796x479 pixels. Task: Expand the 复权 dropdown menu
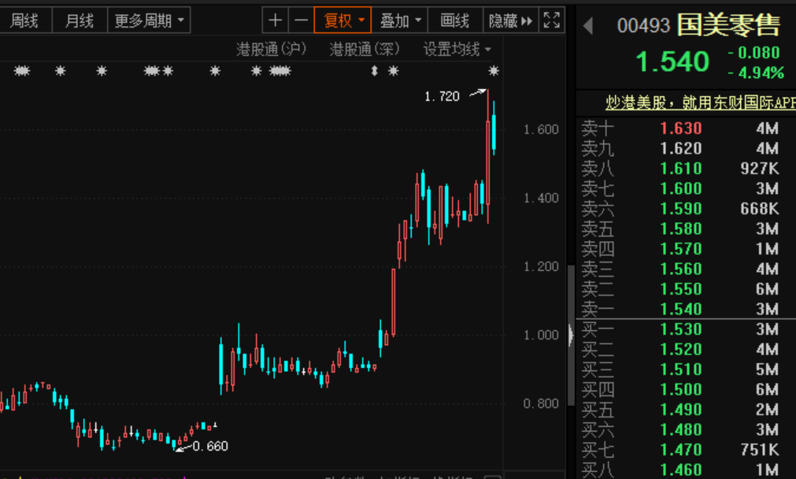343,20
